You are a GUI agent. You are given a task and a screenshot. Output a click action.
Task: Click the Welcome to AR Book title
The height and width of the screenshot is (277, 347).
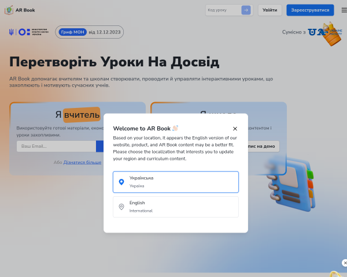point(142,129)
